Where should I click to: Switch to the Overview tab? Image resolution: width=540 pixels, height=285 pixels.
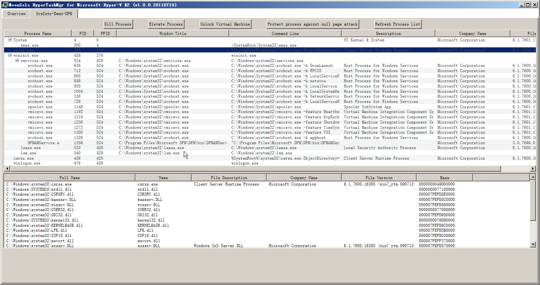pos(16,14)
